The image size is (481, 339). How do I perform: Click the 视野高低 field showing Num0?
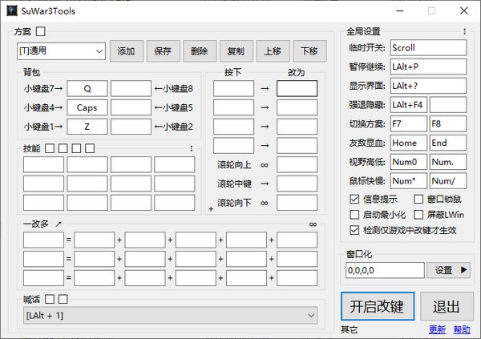click(x=408, y=162)
